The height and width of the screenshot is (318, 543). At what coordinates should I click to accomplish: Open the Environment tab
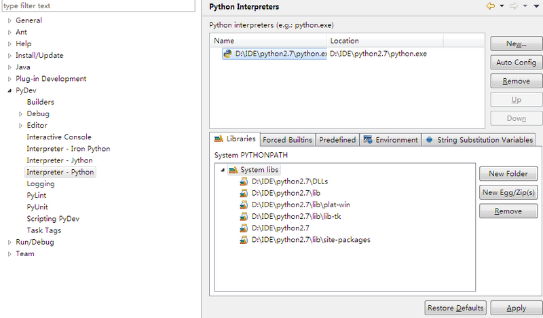coord(391,140)
